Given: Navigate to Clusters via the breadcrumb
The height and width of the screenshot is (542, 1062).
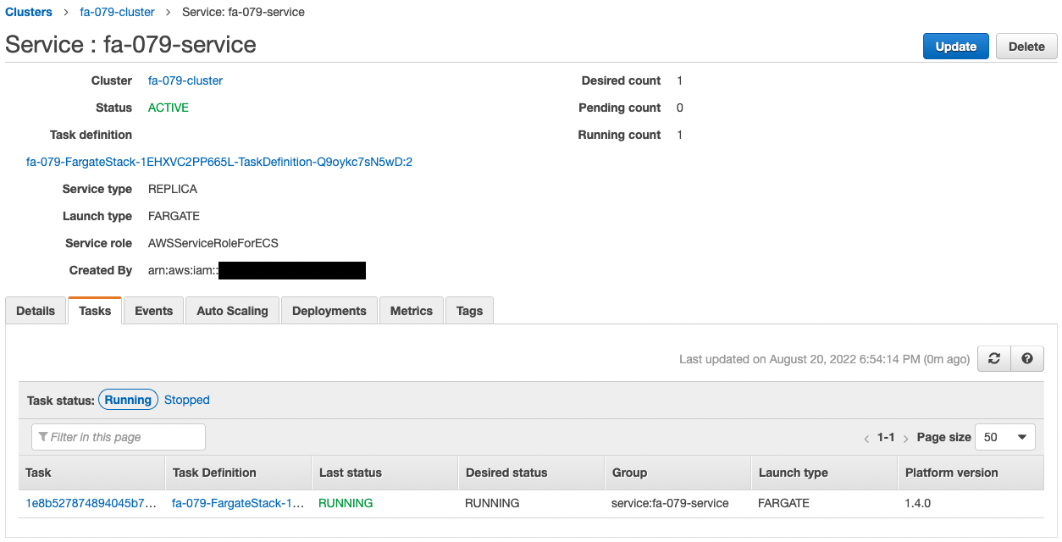Looking at the screenshot, I should (29, 11).
